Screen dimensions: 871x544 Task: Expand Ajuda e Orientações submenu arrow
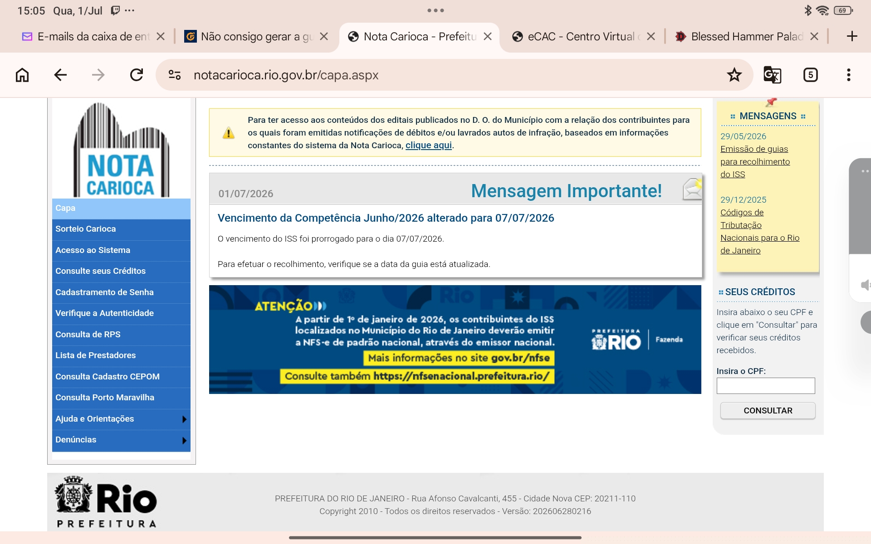(184, 419)
